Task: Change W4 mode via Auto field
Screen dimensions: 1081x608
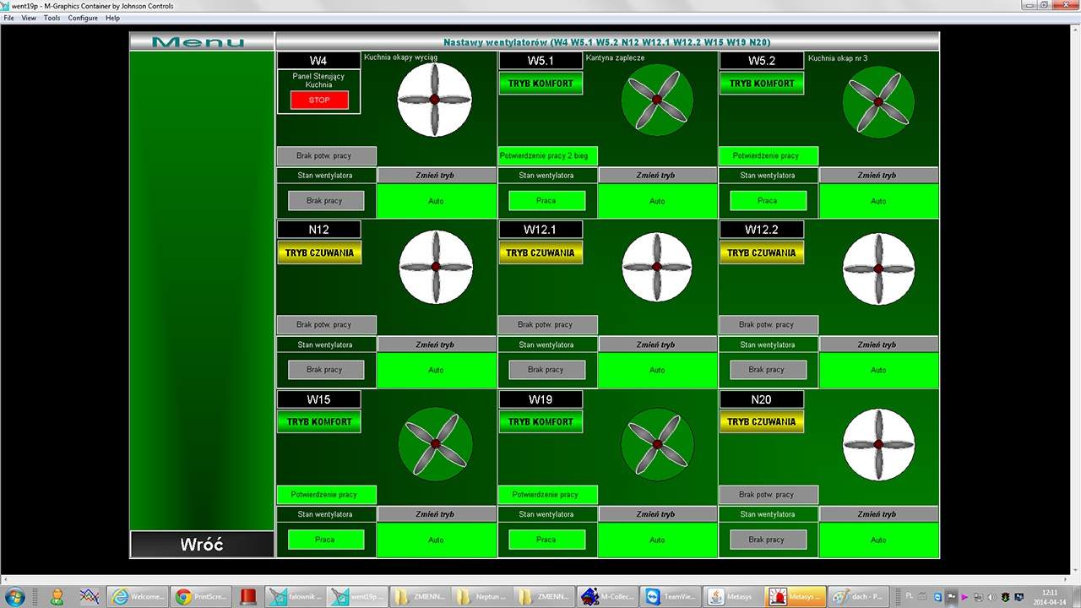Action: 436,201
